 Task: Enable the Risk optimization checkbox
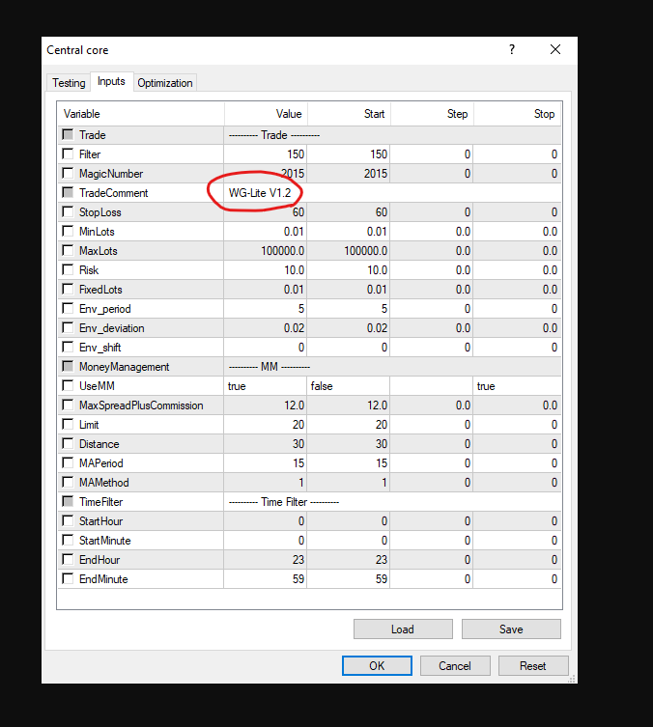pos(68,269)
